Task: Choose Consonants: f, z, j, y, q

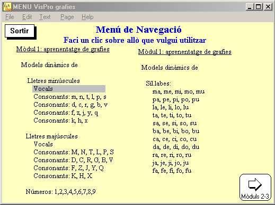Action: coord(66,113)
